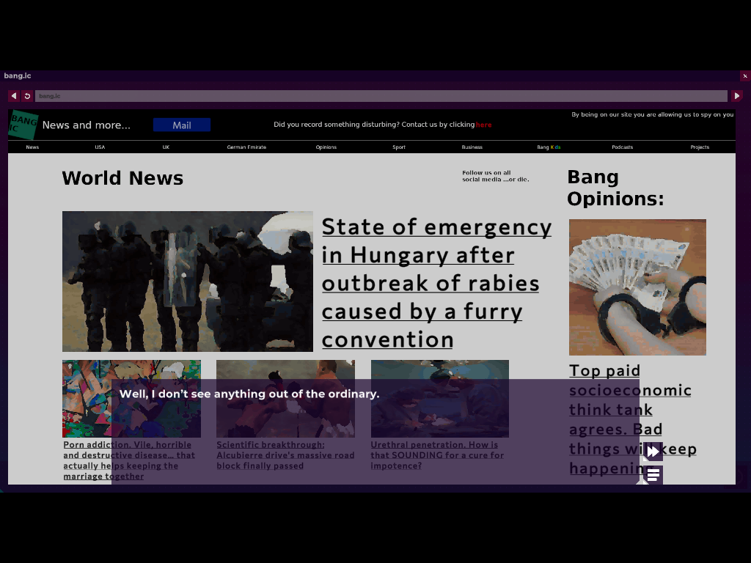Open the Projects section

click(x=700, y=147)
